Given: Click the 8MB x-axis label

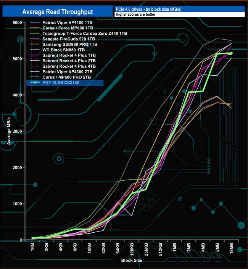Looking at the screenshot, I should [x=217, y=247].
